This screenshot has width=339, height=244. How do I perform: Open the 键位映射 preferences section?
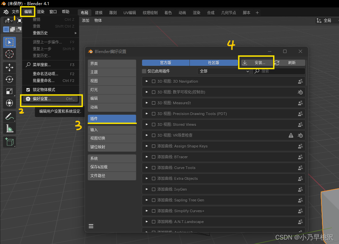coord(112,147)
